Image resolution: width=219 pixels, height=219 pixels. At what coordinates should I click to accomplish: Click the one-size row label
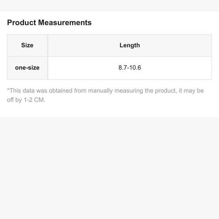pyautogui.click(x=27, y=68)
